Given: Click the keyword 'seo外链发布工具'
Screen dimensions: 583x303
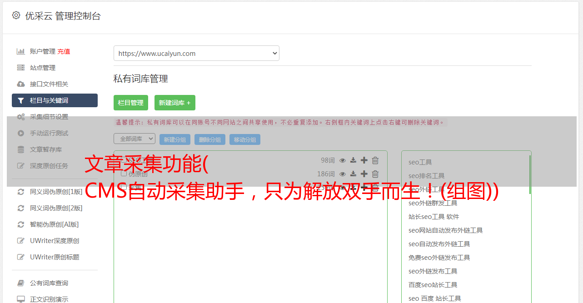Looking at the screenshot, I should [x=433, y=271].
